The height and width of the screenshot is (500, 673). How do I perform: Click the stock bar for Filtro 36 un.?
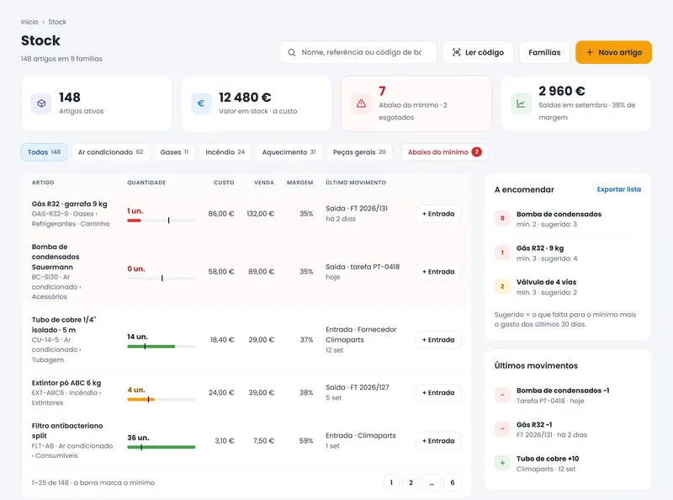(162, 447)
